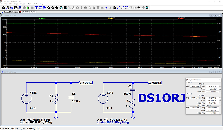Click the Undo arrow icon

tap(139, 8)
